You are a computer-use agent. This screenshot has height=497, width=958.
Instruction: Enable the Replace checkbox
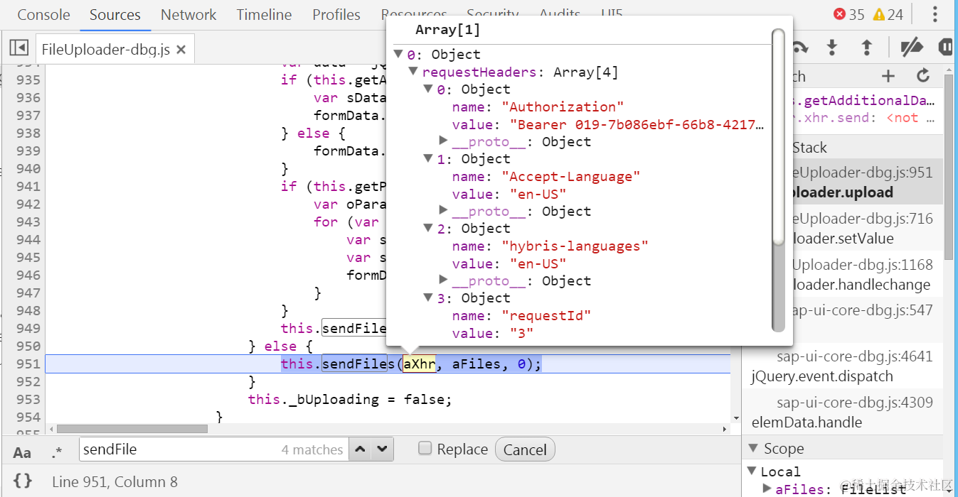coord(425,448)
